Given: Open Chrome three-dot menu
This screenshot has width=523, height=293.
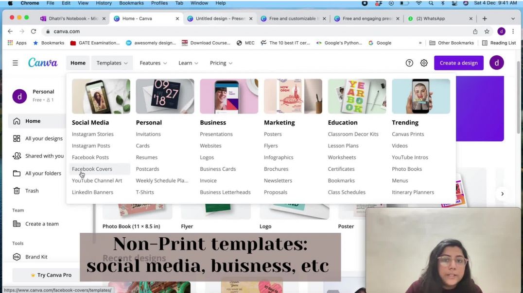Looking at the screenshot, I should (x=513, y=32).
